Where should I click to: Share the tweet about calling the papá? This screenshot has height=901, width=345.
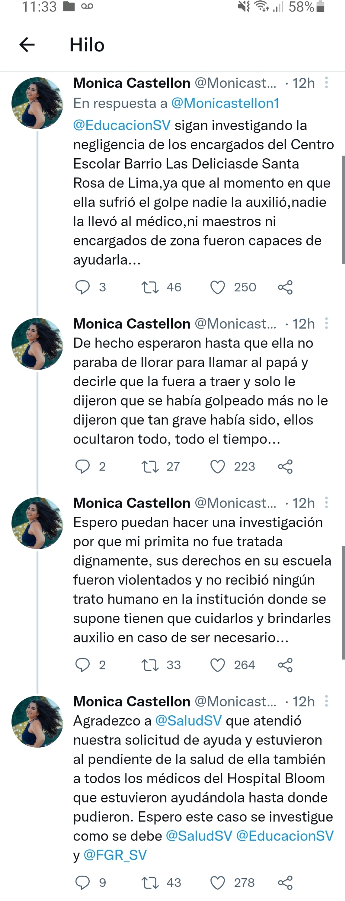[x=285, y=466]
